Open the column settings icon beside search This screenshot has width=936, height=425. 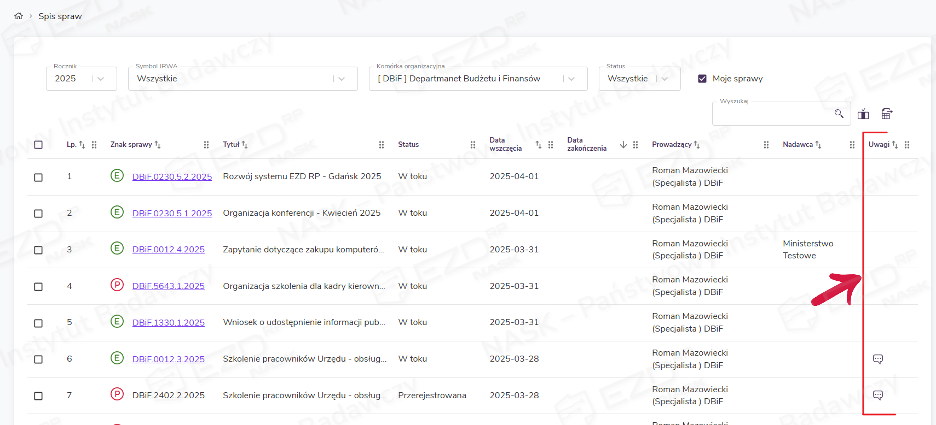pyautogui.click(x=863, y=114)
